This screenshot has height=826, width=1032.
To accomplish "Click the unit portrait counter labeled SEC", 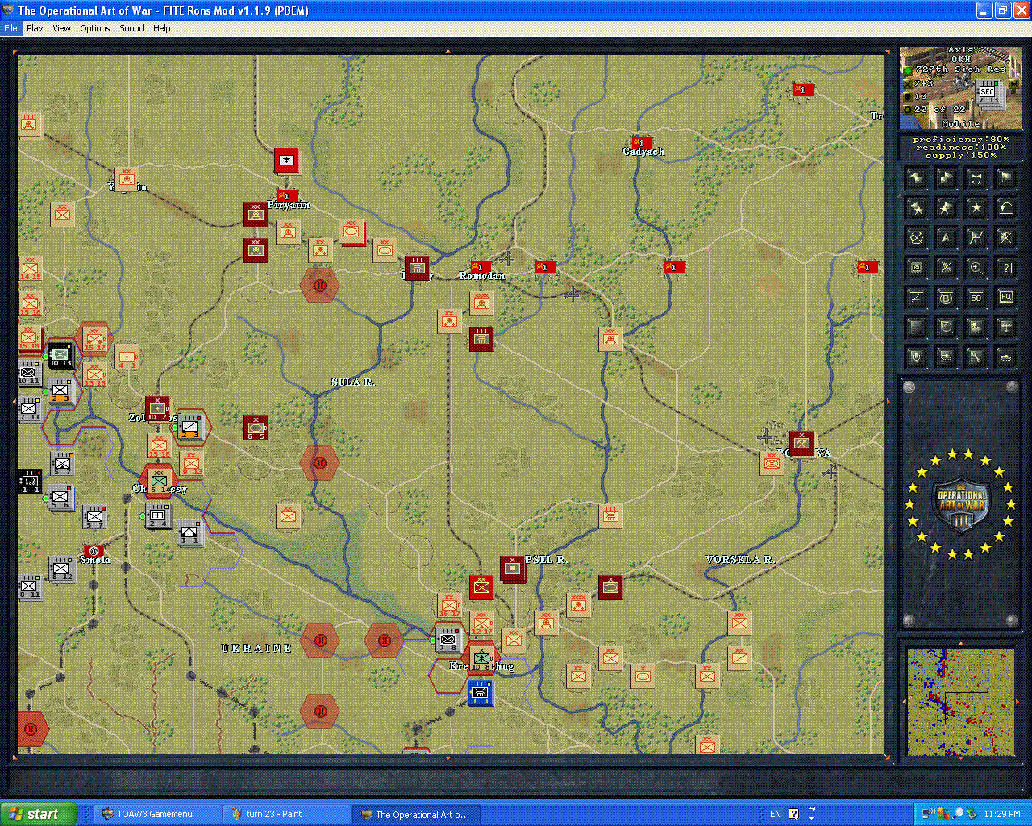I will 987,95.
